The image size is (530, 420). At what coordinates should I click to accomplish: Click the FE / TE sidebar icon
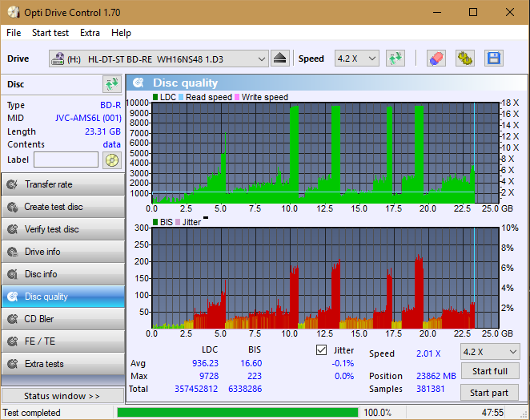[13, 341]
